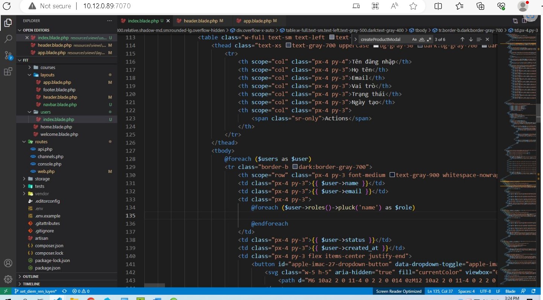Click the Manage settings gear icon
The image size is (543, 300).
(8, 279)
